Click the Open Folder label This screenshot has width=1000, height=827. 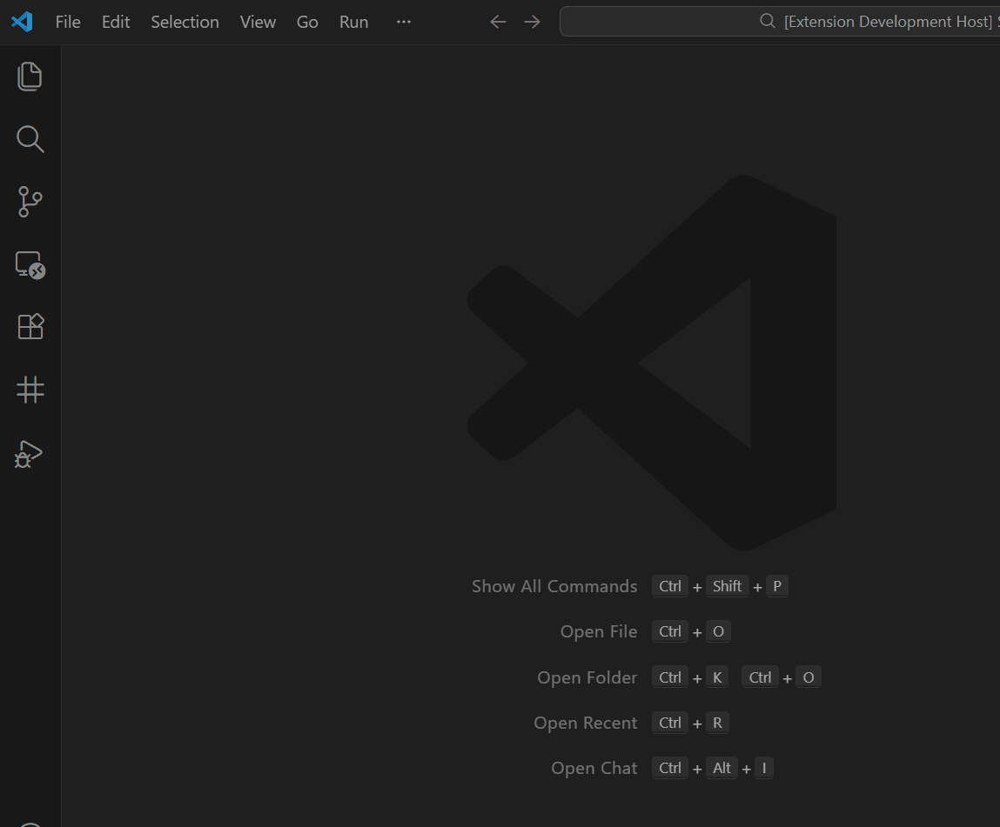(587, 677)
